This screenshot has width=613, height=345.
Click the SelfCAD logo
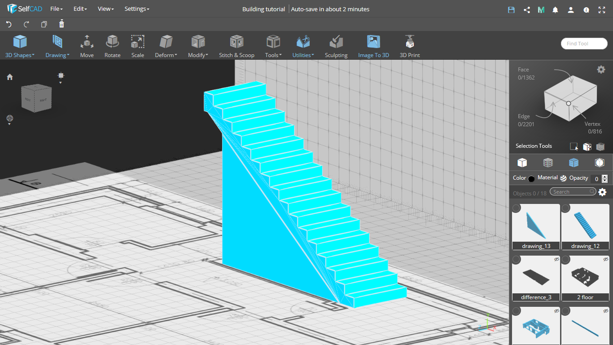click(25, 9)
